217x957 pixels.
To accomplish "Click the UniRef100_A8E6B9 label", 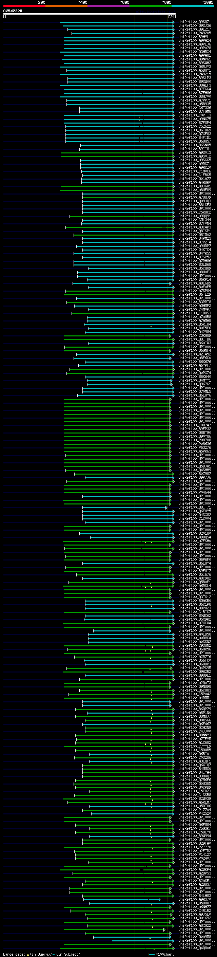I will click(x=194, y=283).
